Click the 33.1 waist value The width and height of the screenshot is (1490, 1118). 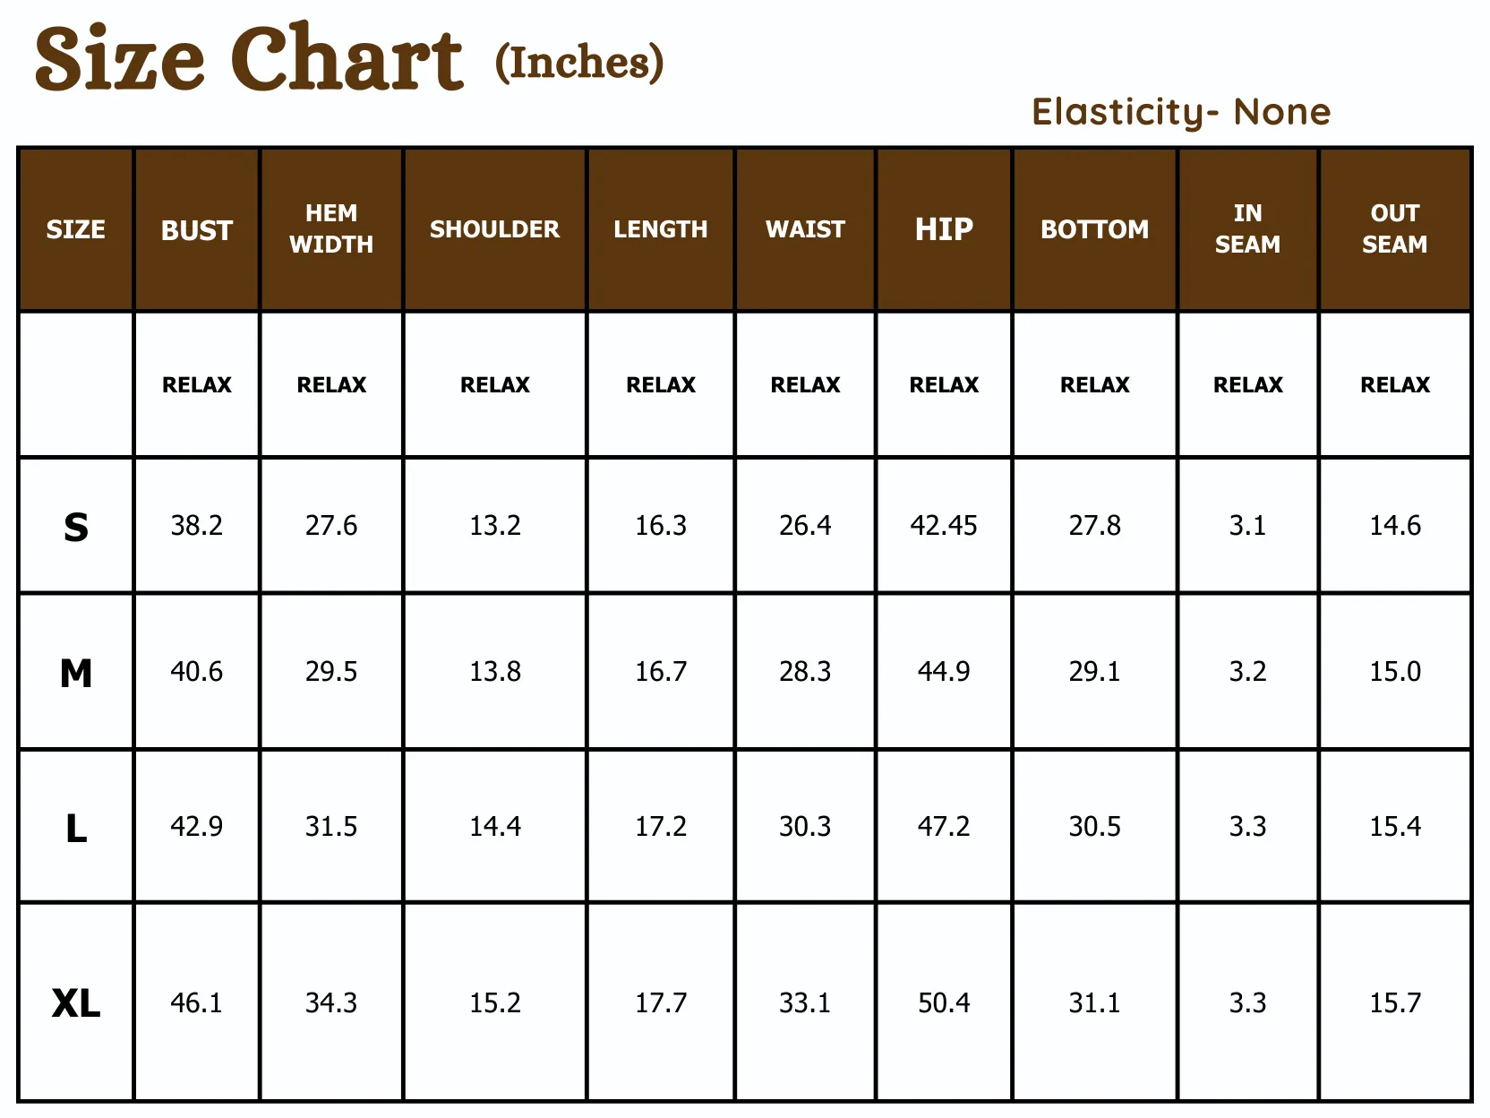pyautogui.click(x=805, y=1002)
